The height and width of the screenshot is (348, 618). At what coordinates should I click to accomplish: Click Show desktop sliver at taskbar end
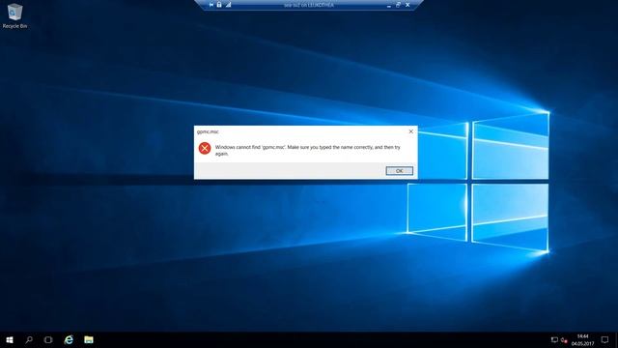pos(616,339)
